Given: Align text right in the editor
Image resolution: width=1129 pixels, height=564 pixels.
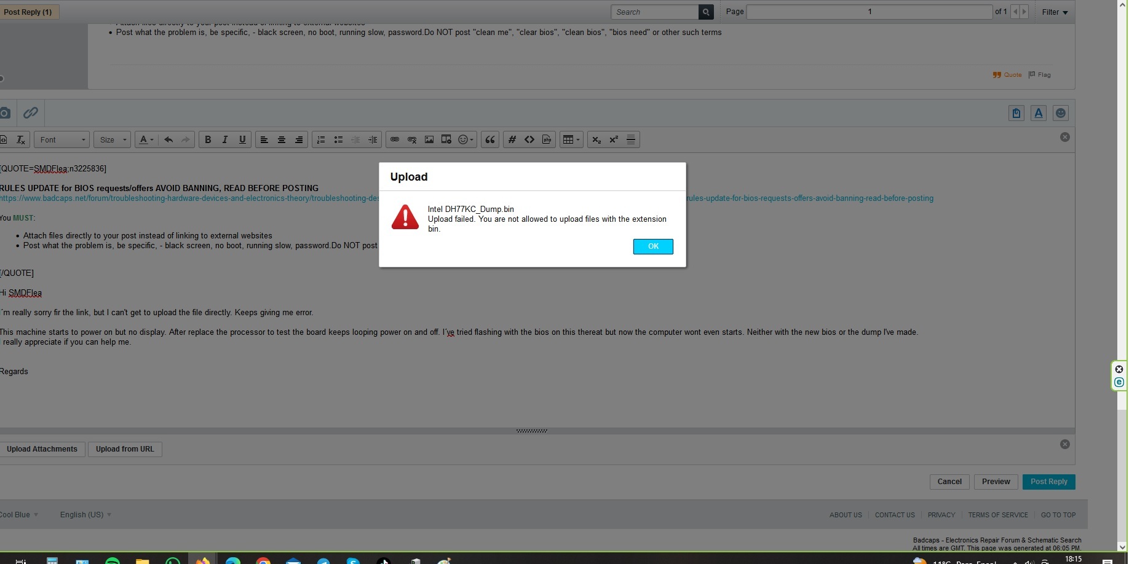Looking at the screenshot, I should [299, 140].
